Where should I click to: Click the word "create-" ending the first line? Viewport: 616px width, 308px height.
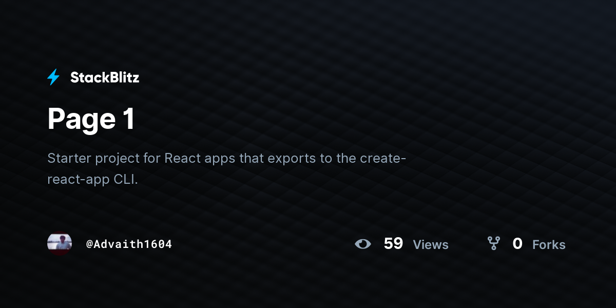pos(383,158)
